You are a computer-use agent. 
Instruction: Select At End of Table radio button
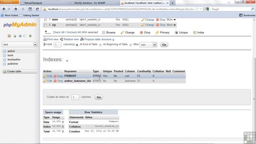click(x=77, y=45)
